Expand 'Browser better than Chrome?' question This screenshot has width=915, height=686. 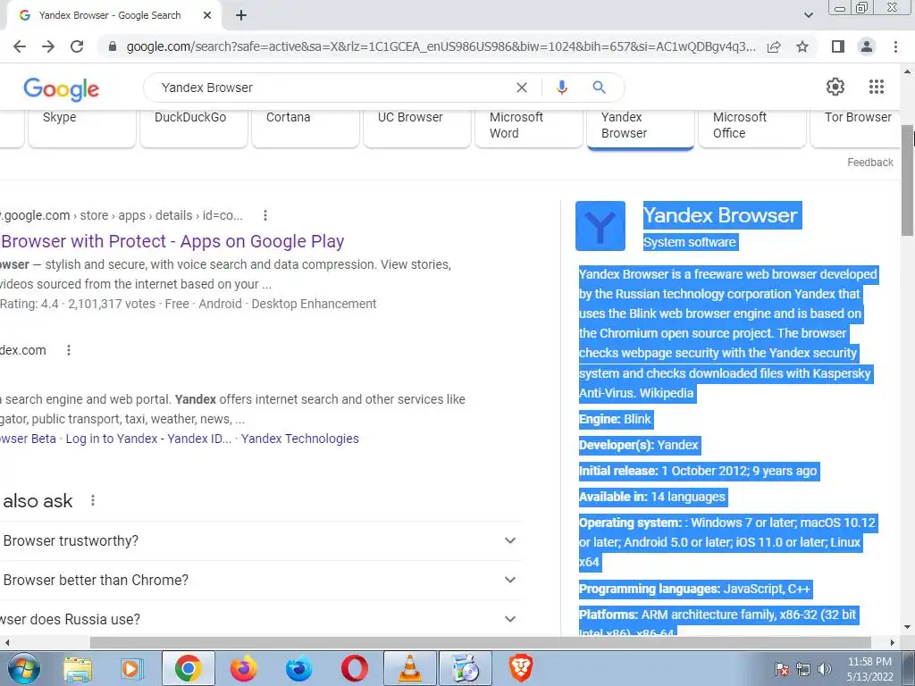tap(260, 580)
